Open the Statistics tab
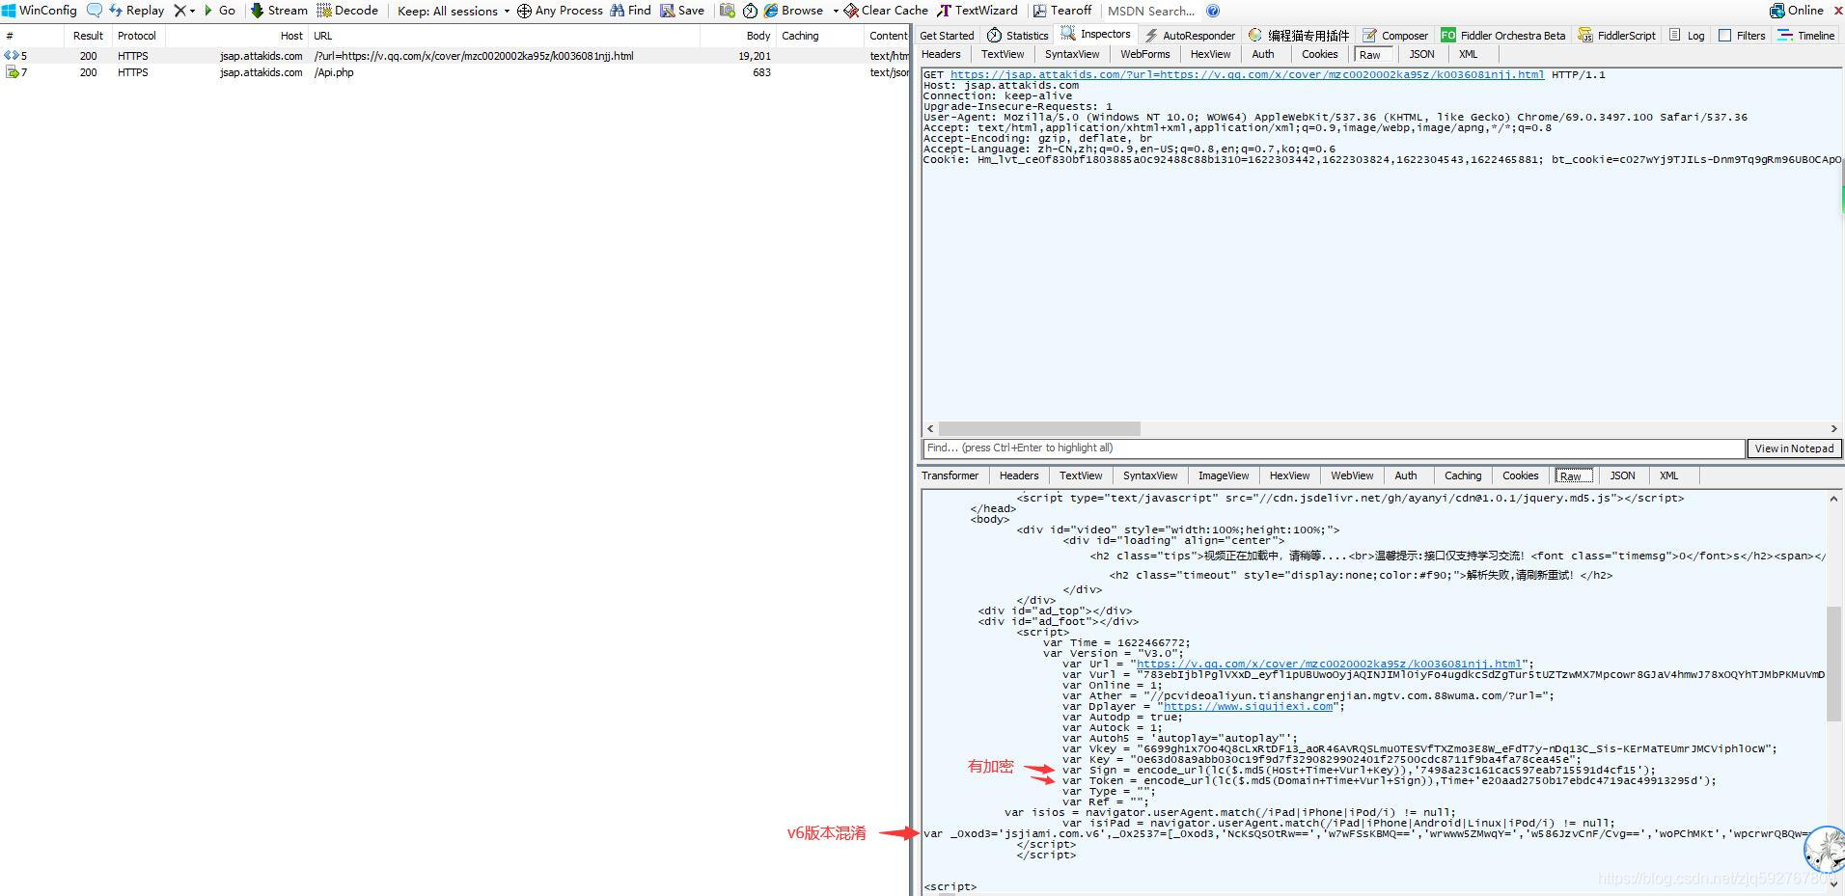1845x896 pixels. (1018, 36)
